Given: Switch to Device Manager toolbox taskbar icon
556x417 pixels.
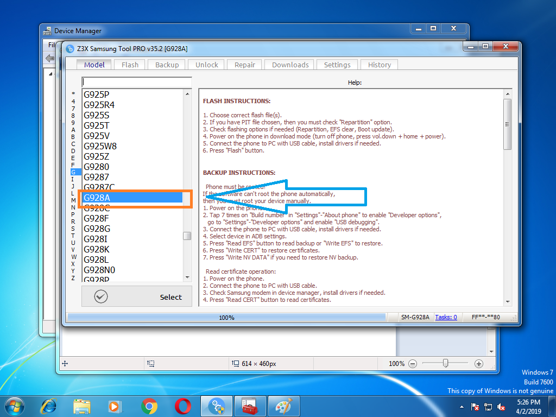Looking at the screenshot, I should (x=250, y=406).
